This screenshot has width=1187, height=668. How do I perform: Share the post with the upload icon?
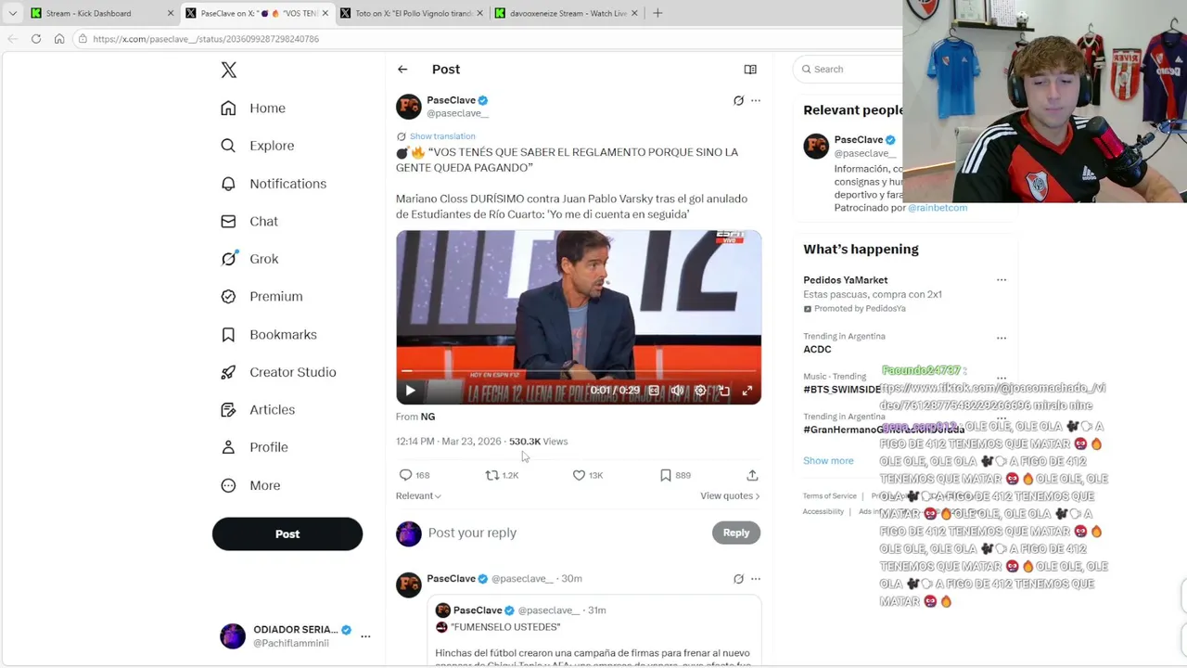[752, 475]
